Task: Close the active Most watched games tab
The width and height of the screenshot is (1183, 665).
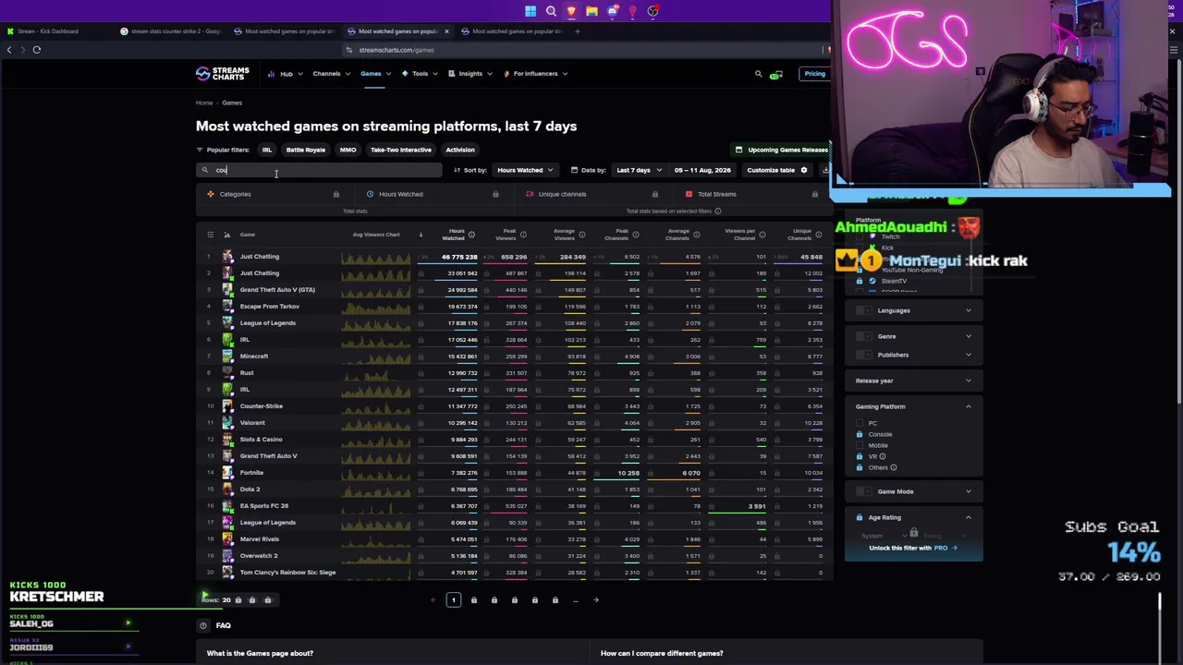Action: 446,31
